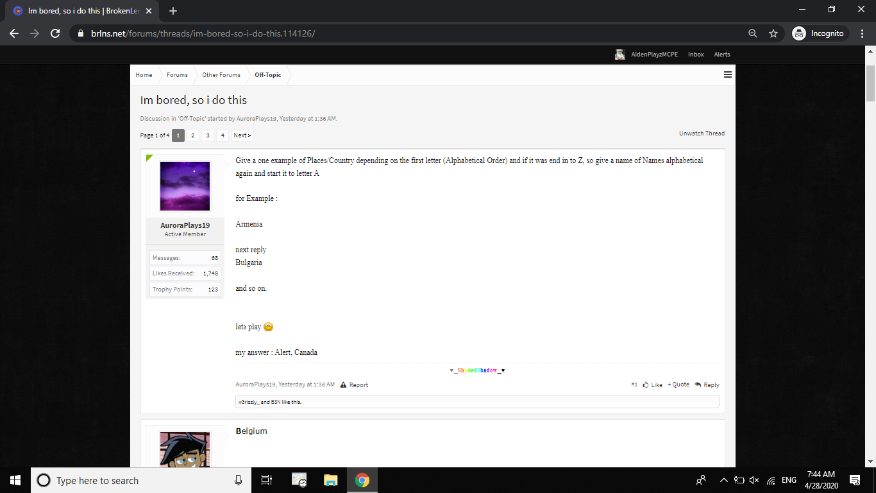876x493 pixels.
Task: Open Chrome's three-dot menu
Action: point(862,33)
